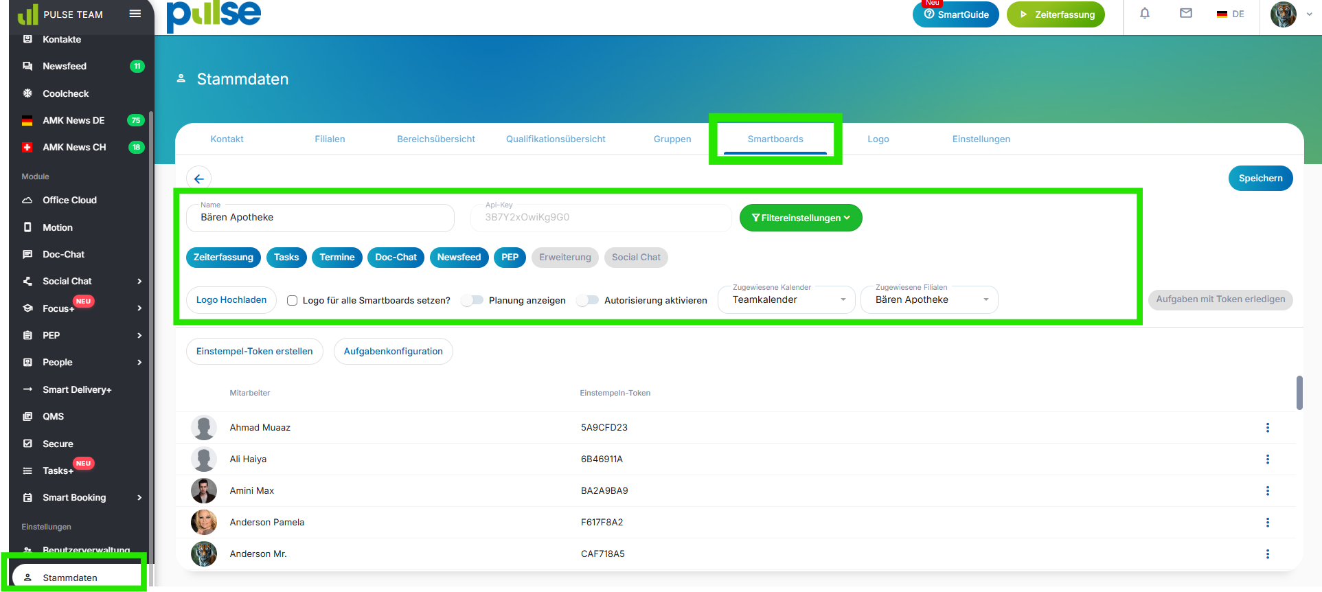Expand the Smart Booking submenu chevron

(x=139, y=497)
